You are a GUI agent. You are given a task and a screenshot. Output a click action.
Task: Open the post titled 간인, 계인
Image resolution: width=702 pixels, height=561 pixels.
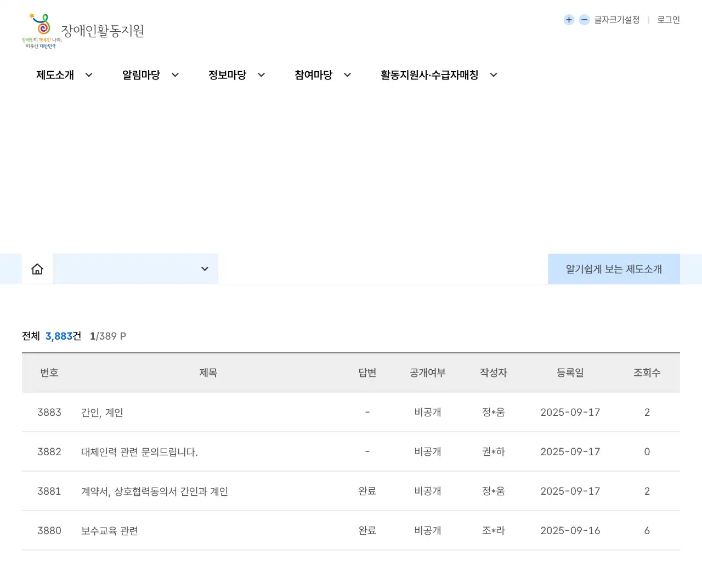point(102,412)
